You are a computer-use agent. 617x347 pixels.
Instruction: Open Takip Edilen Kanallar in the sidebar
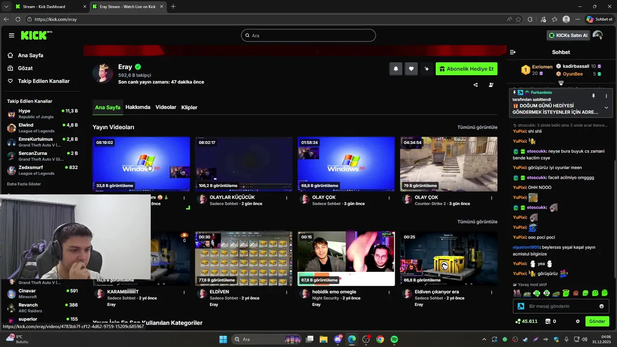(43, 81)
